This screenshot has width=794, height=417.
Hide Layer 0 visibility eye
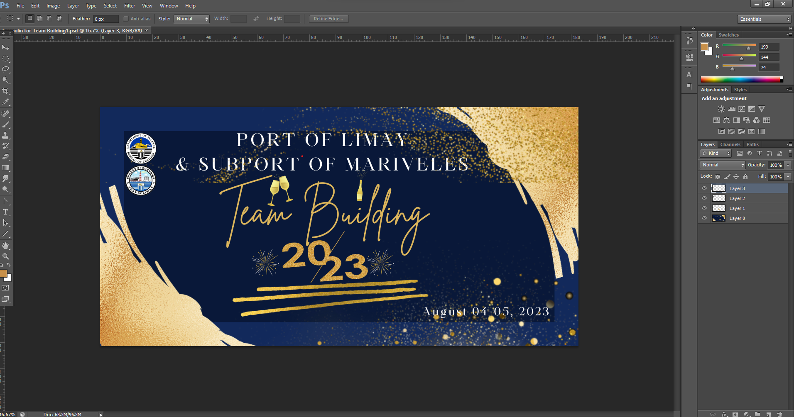pos(704,218)
